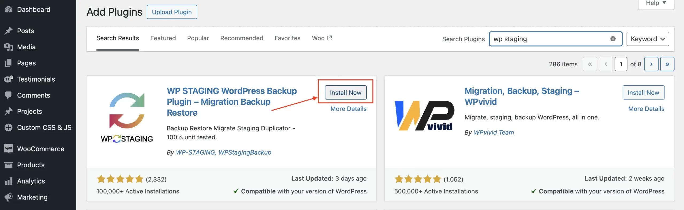Screen dimensions: 684x210
Task: Open the Keyword search filter dropdown
Action: pos(648,39)
